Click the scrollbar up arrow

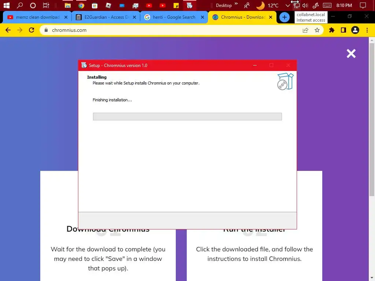coord(372,40)
